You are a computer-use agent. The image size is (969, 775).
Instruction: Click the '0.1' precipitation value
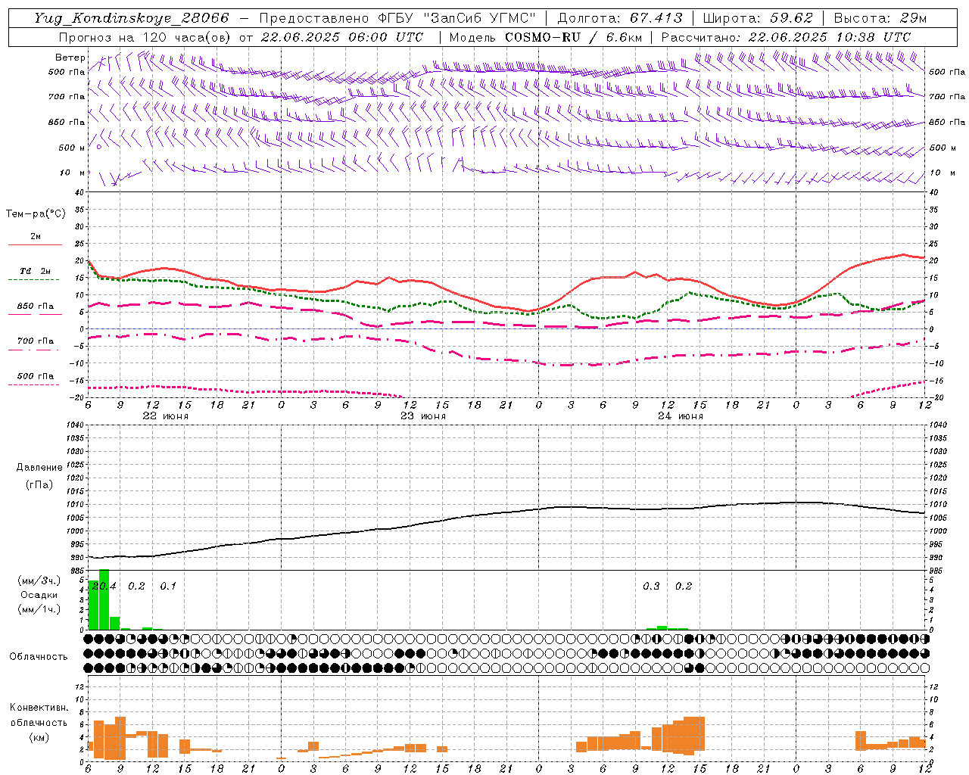coord(168,586)
